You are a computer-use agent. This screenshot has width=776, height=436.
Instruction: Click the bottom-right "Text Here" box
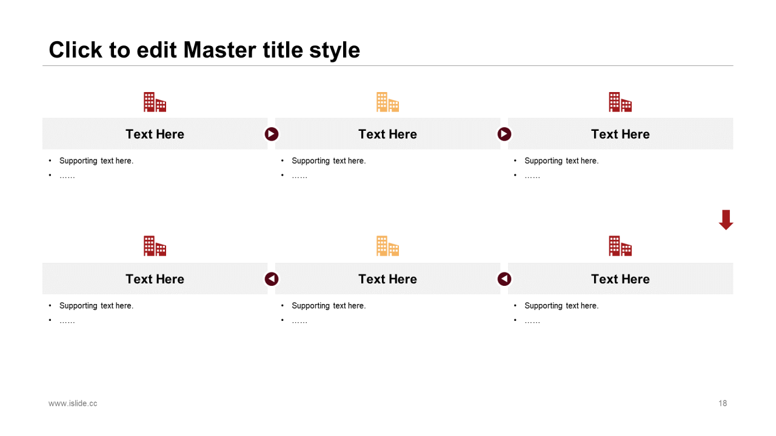point(620,279)
